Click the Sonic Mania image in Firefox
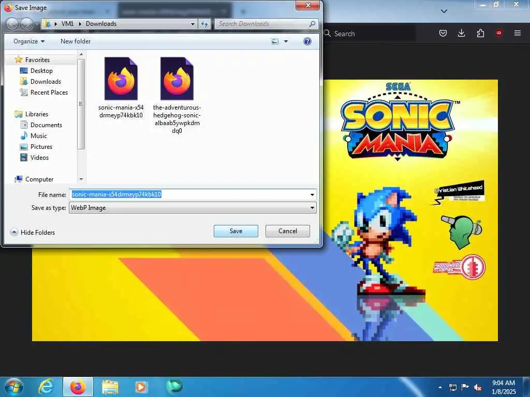Screen dimensions: 530x397 [410, 210]
